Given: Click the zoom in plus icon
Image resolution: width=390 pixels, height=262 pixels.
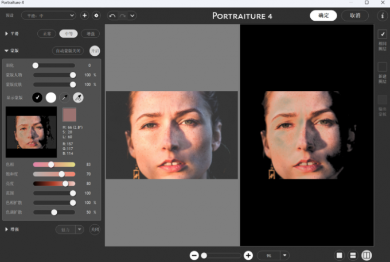Looking at the screenshot, I should click(248, 255).
